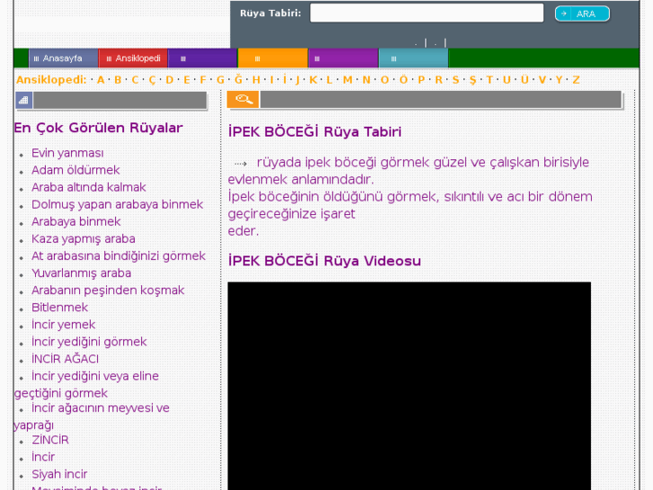
Task: Select letter S in the Ansiklopedi index
Action: pyautogui.click(x=455, y=80)
